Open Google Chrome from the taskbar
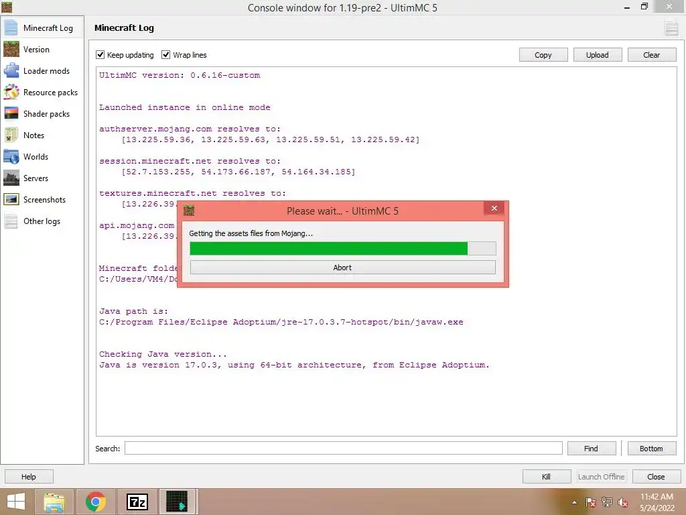The height and width of the screenshot is (515, 686). click(96, 502)
